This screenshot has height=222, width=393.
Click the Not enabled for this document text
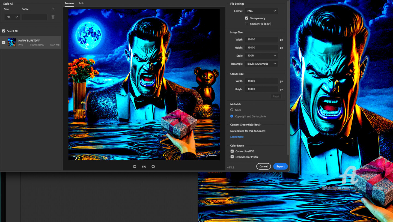click(x=248, y=131)
